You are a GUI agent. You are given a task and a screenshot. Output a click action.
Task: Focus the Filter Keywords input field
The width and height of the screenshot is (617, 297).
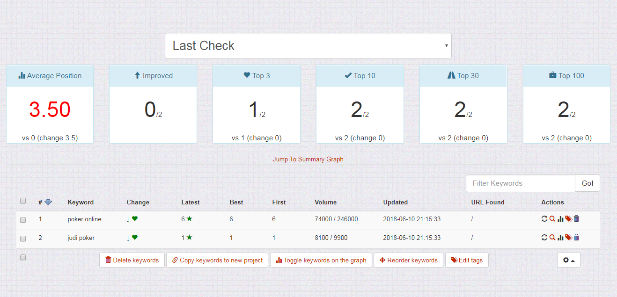(520, 183)
